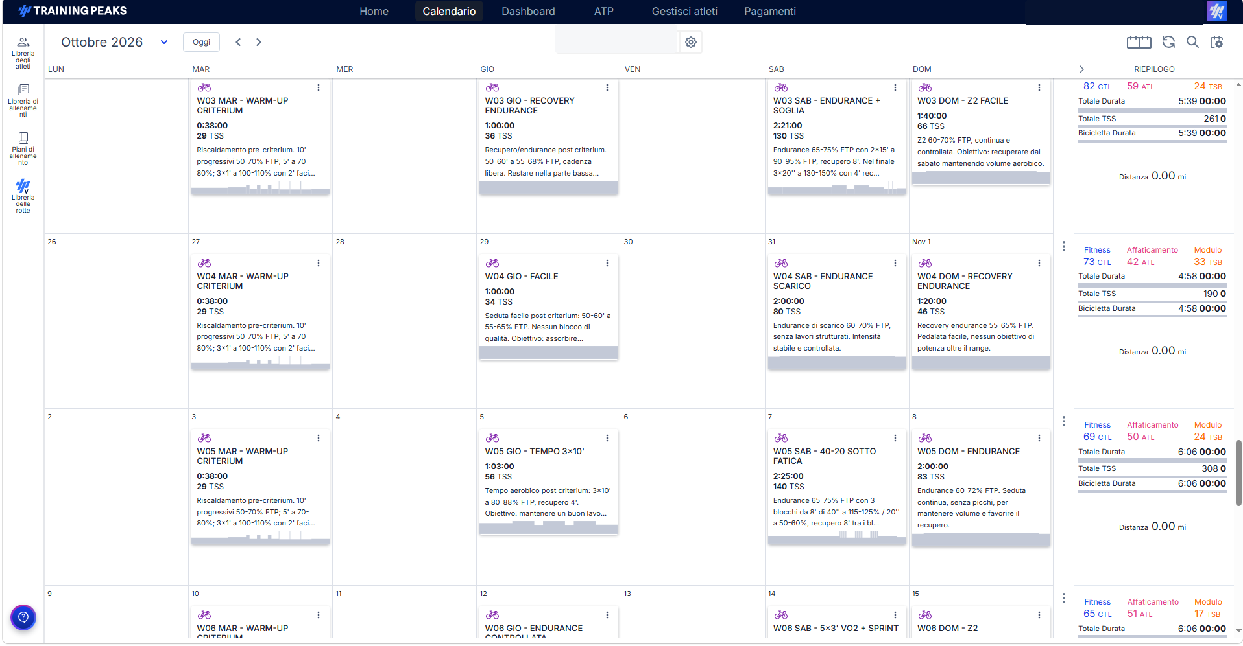Click the TrainingPeaks logo

72,11
